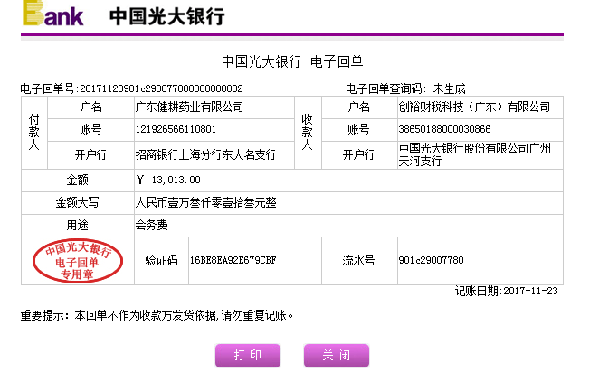Screen dimensions: 599x381
Task: Select receipt number 20171123901c290077800000000002
Action: 161,88
